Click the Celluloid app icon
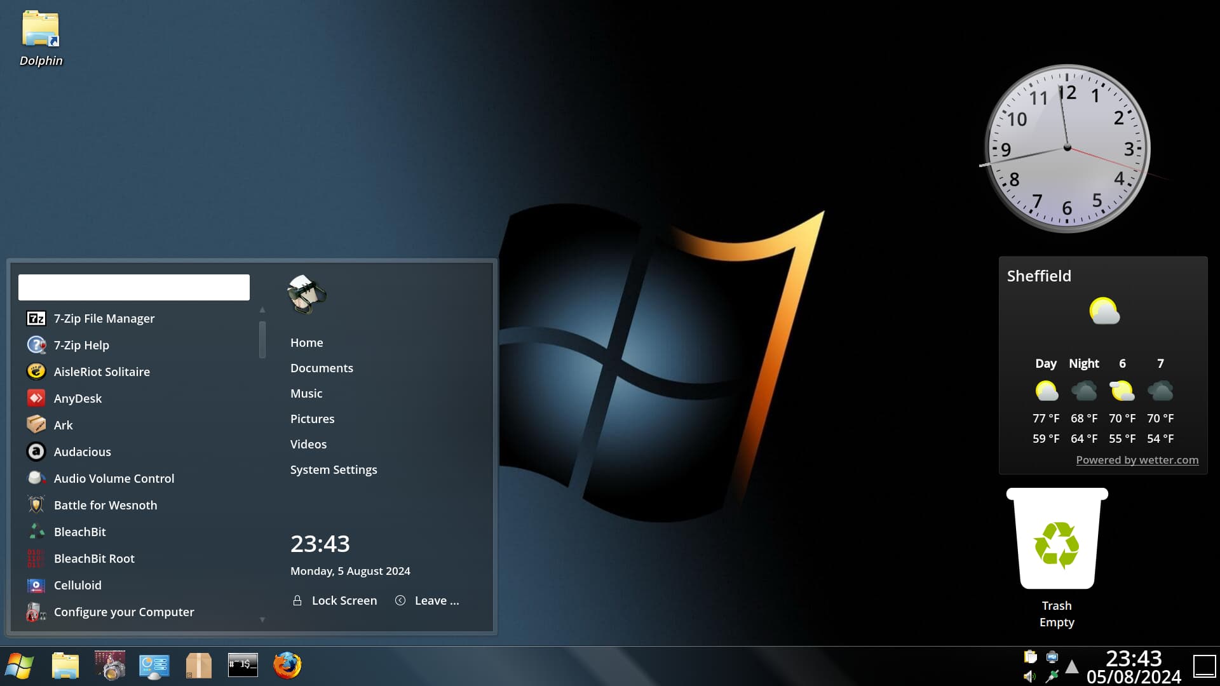 pos(36,585)
